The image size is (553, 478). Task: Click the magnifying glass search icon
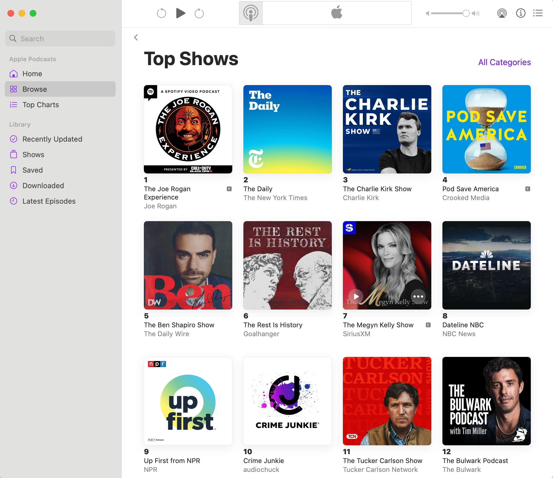pyautogui.click(x=13, y=39)
